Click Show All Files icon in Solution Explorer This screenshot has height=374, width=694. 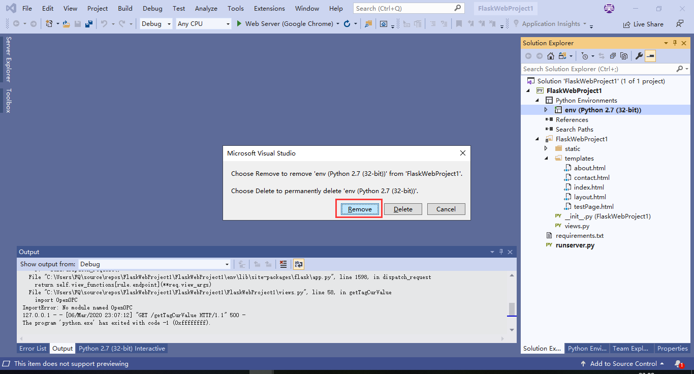(x=624, y=56)
